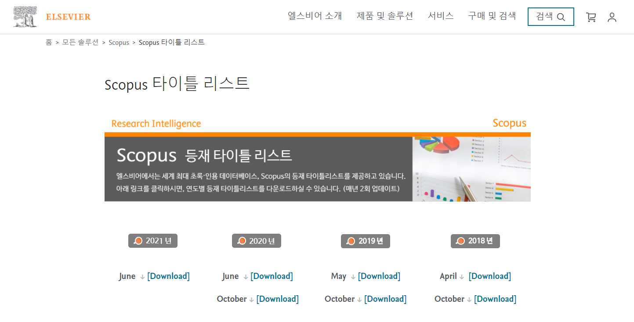Download the April 2018 title list

point(490,276)
